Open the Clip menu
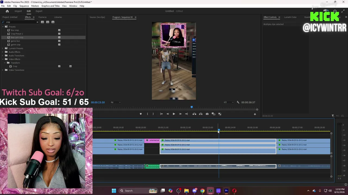348x195 pixels. coord(15,6)
